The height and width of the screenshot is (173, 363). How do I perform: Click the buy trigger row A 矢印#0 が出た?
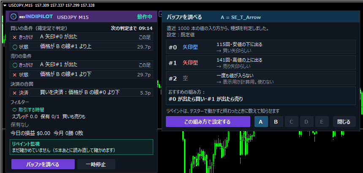[x=81, y=37]
